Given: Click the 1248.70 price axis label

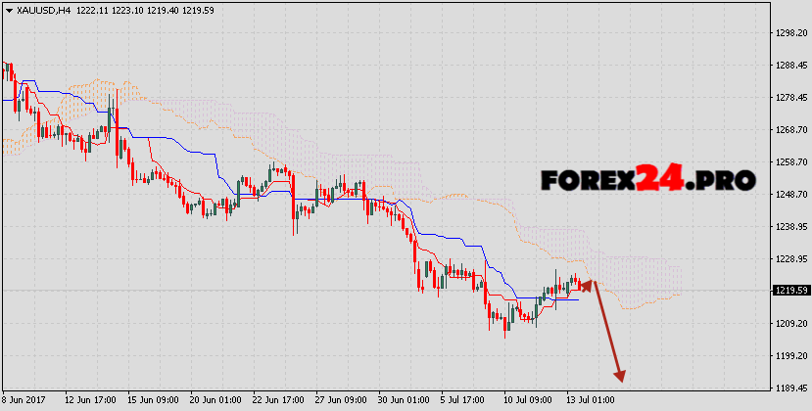Looking at the screenshot, I should coord(789,195).
